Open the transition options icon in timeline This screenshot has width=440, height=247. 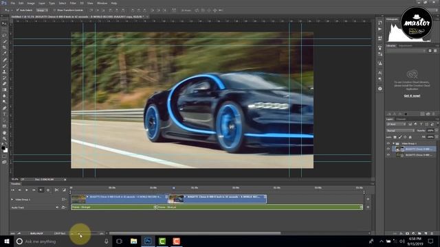(x=64, y=190)
